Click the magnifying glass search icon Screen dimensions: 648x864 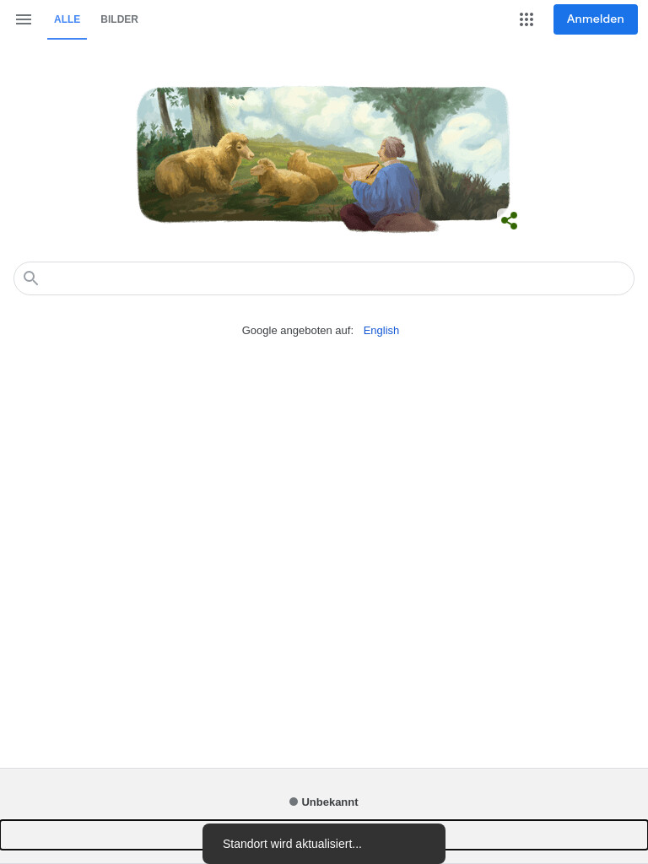click(x=31, y=278)
